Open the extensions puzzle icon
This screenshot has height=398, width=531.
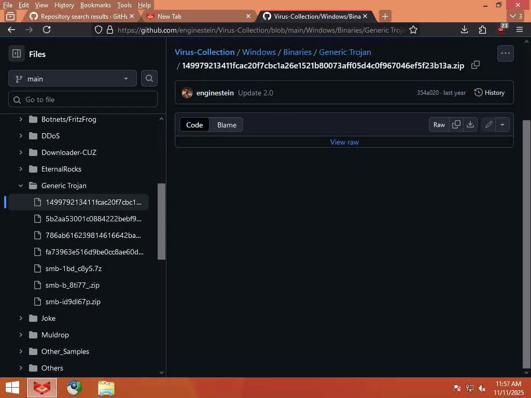pyautogui.click(x=483, y=30)
